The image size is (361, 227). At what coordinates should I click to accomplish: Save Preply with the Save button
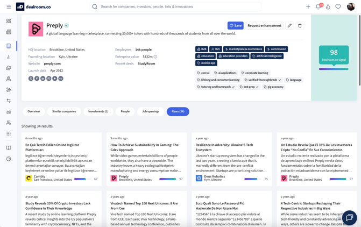pos(235,26)
